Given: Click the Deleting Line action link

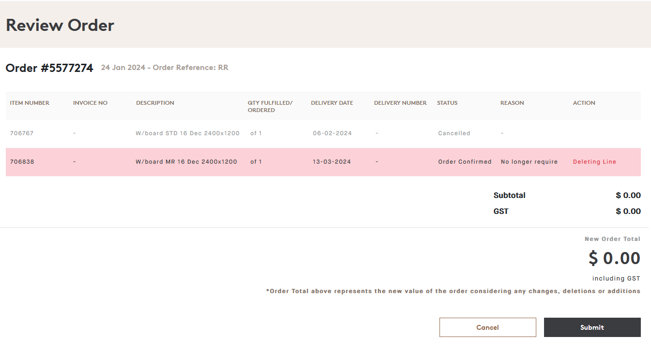Looking at the screenshot, I should (x=594, y=162).
